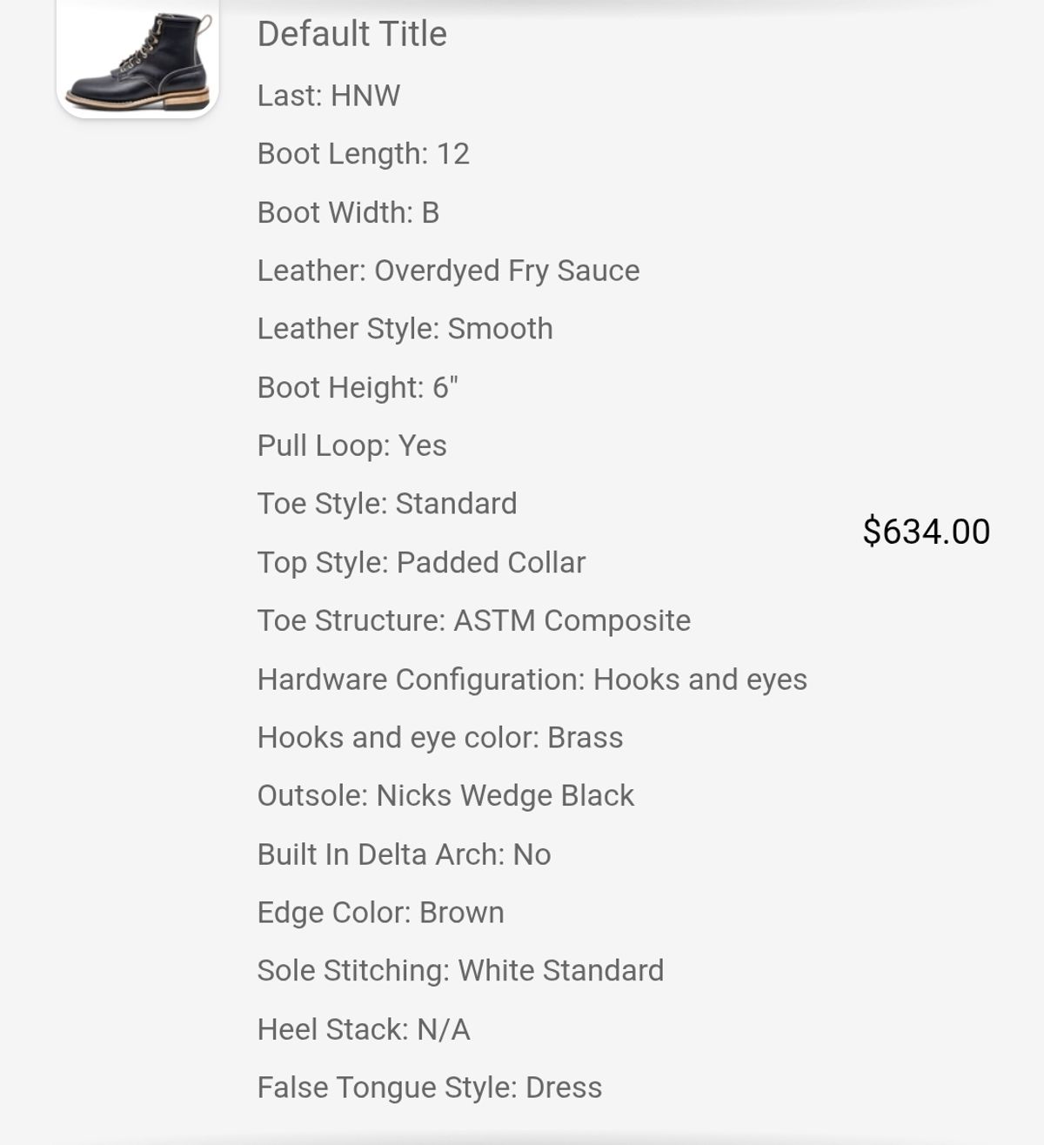Viewport: 1044px width, 1145px height.
Task: Click the "Default Title" product heading
Action: click(351, 34)
